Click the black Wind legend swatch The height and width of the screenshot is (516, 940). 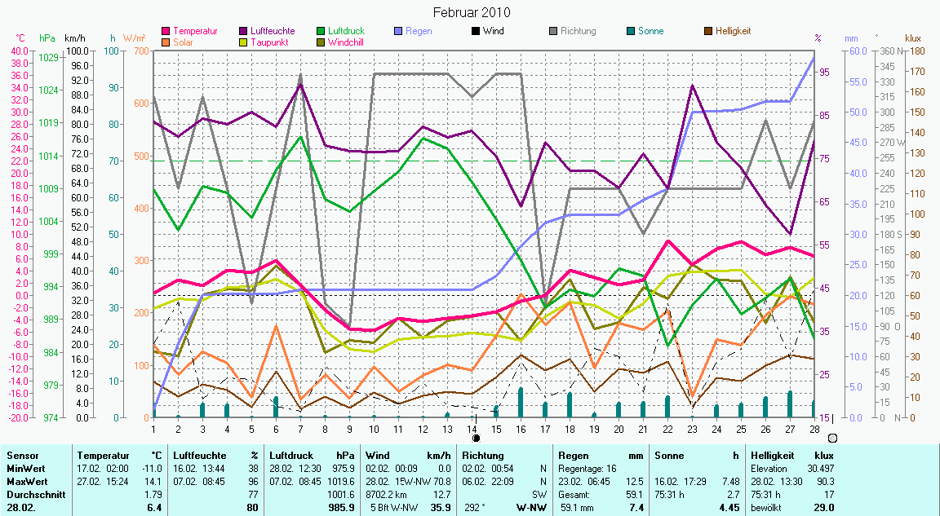click(x=475, y=32)
